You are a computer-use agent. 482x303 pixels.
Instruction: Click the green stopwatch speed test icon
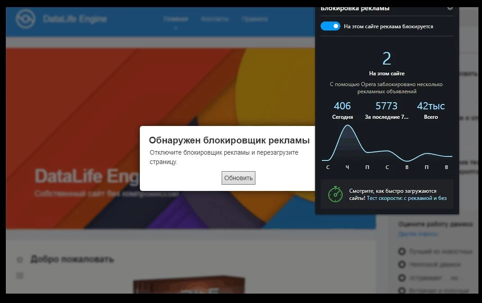coord(335,194)
